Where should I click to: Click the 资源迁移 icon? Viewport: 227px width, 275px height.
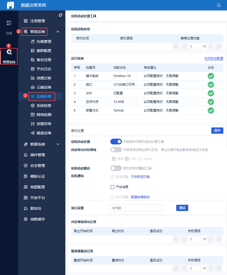pos(33,78)
